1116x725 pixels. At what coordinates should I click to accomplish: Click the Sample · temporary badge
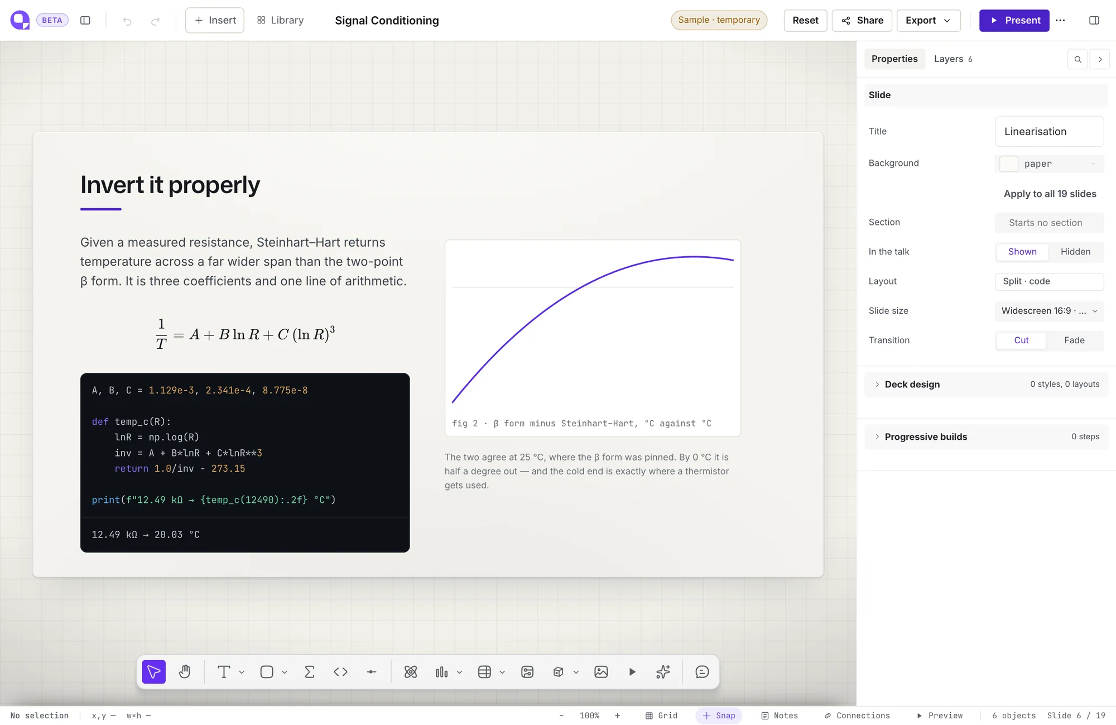[719, 20]
